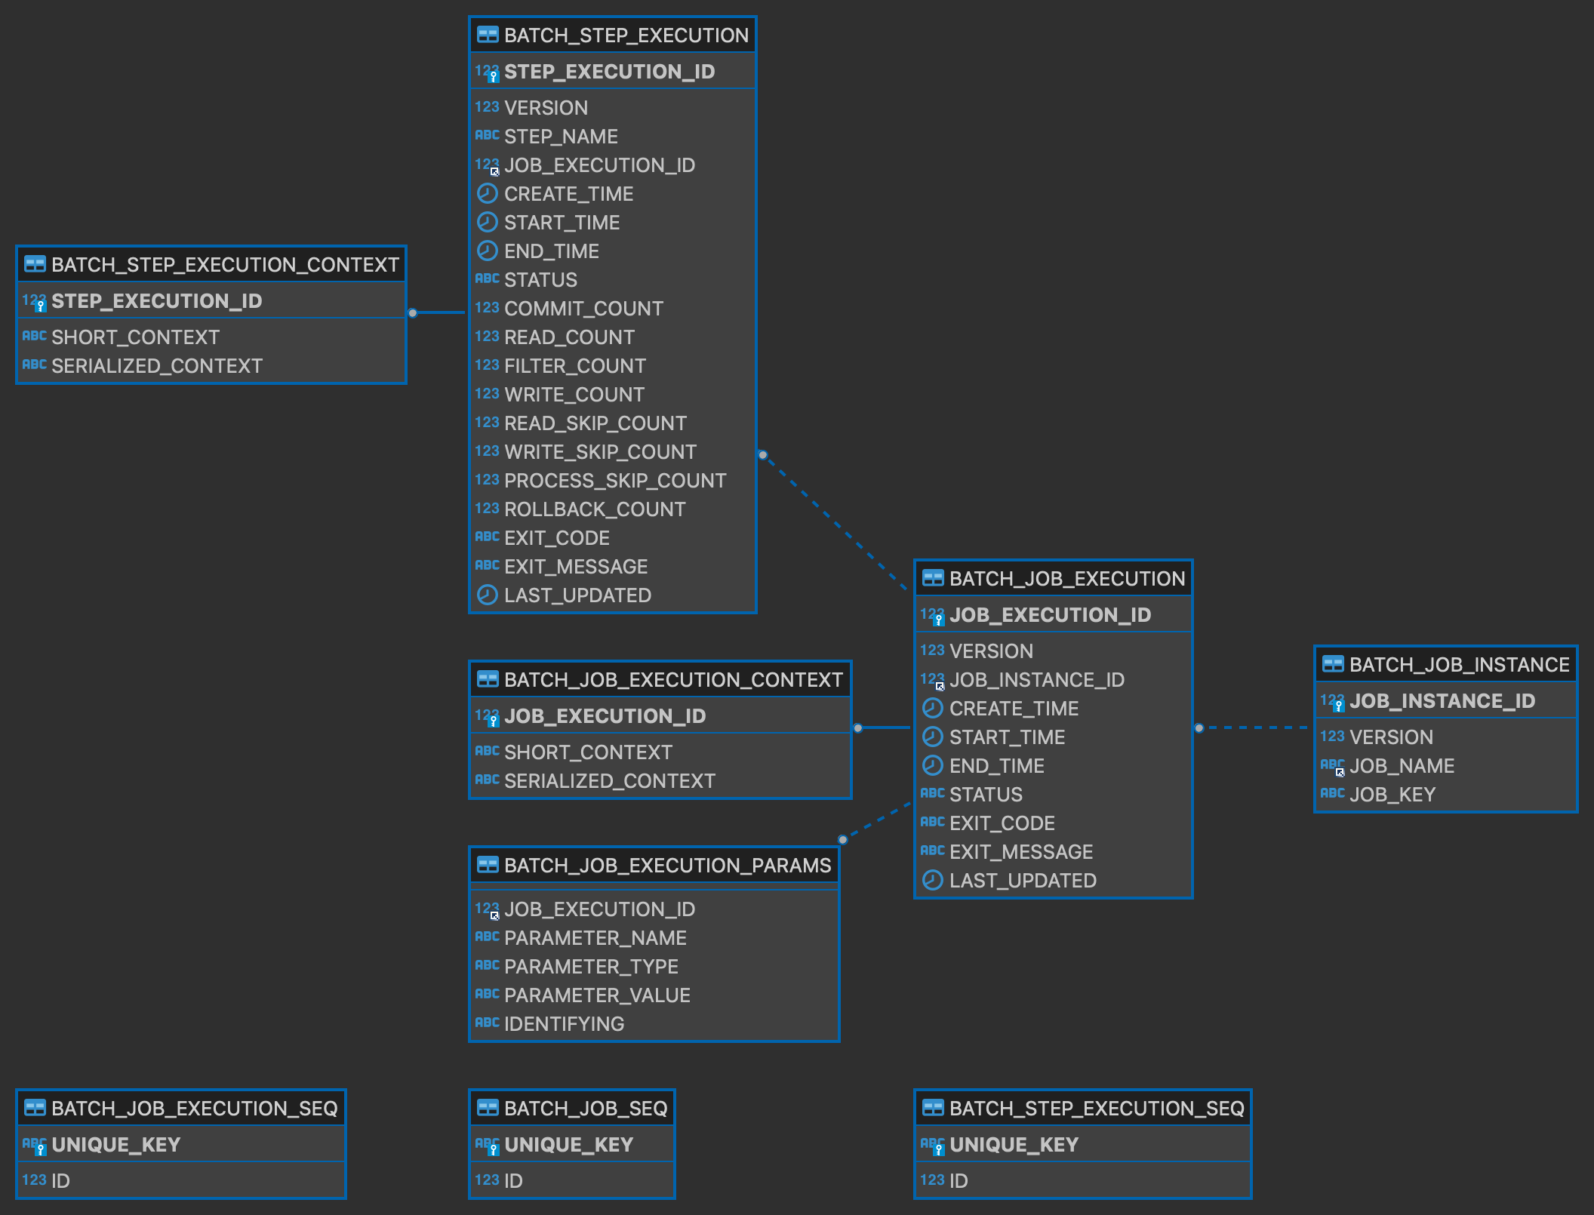Select JOB_NAME column in BATCH_JOB_INSTANCE
The image size is (1594, 1215).
pos(1401,766)
